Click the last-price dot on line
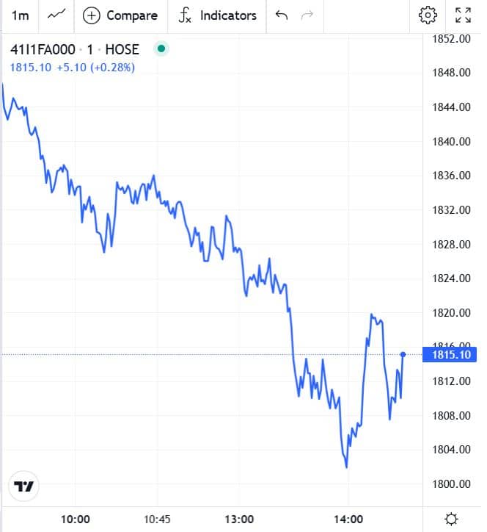This screenshot has width=487, height=532. (403, 355)
